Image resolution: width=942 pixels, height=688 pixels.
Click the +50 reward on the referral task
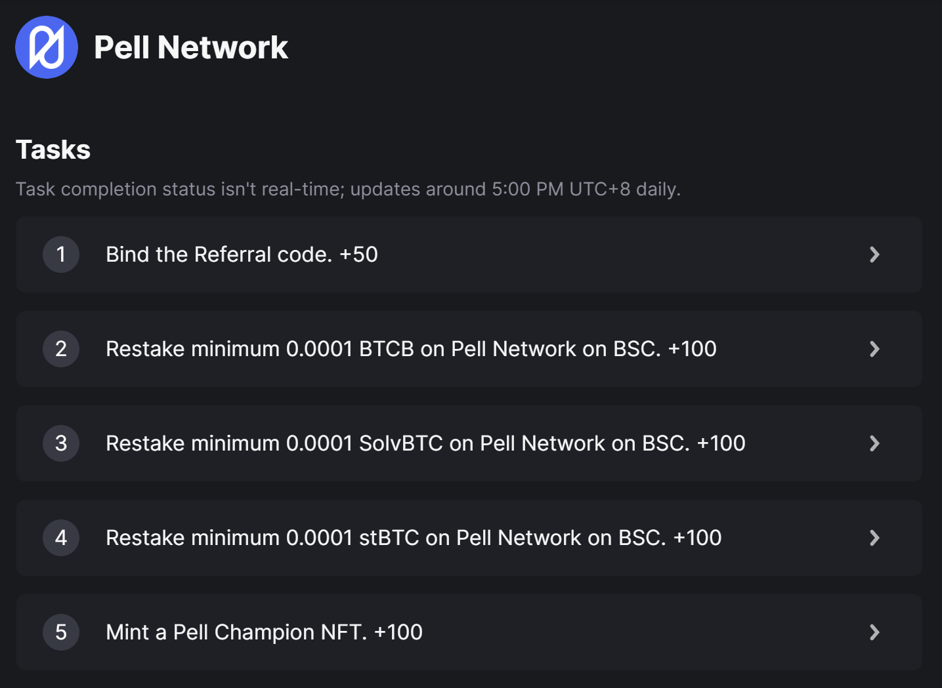coord(358,254)
